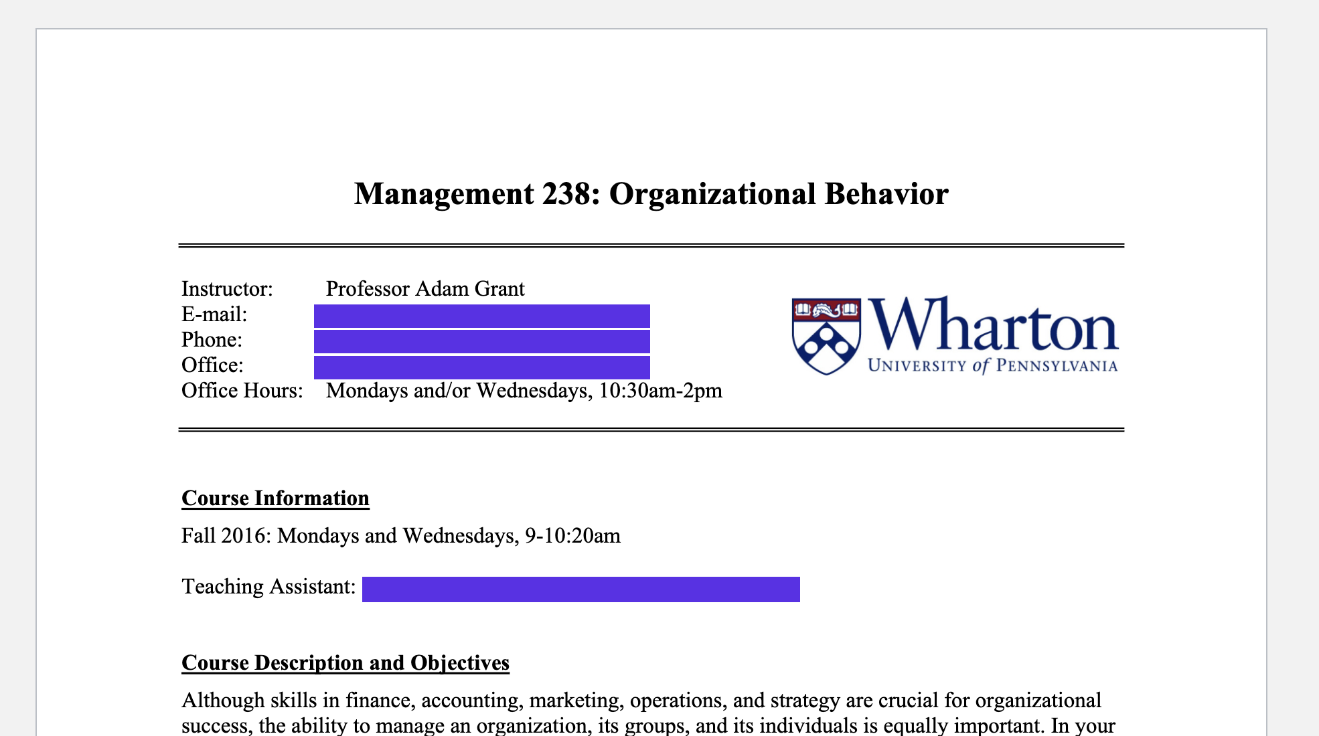
Task: Click the Course Description and Objectives heading
Action: point(345,662)
